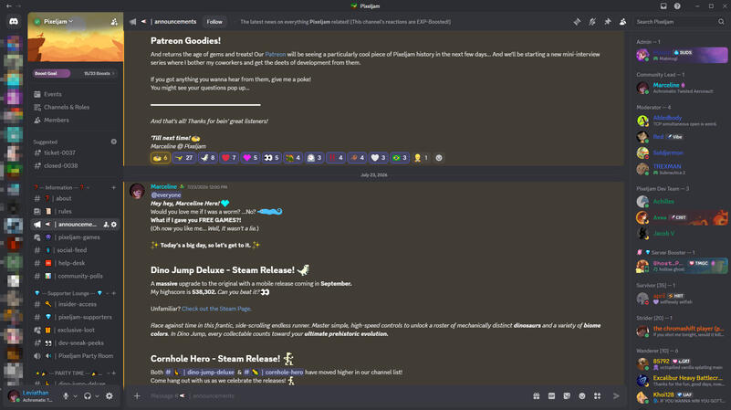This screenshot has width=731, height=410.
Task: Open the gift icon in message bar
Action: [x=537, y=396]
